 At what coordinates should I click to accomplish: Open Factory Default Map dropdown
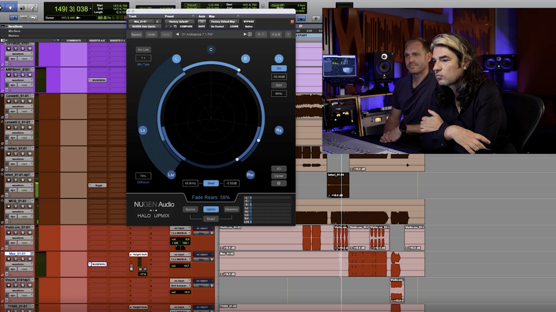click(x=224, y=22)
